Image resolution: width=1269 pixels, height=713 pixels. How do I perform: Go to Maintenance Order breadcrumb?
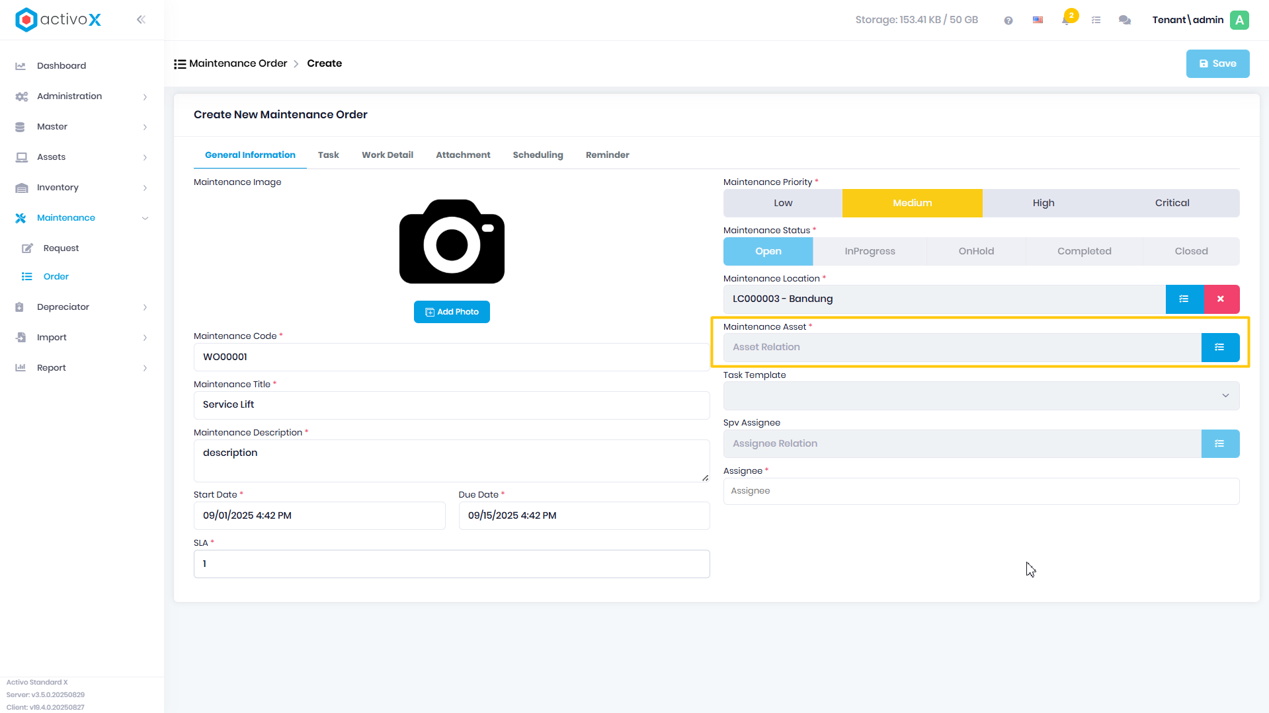(238, 63)
